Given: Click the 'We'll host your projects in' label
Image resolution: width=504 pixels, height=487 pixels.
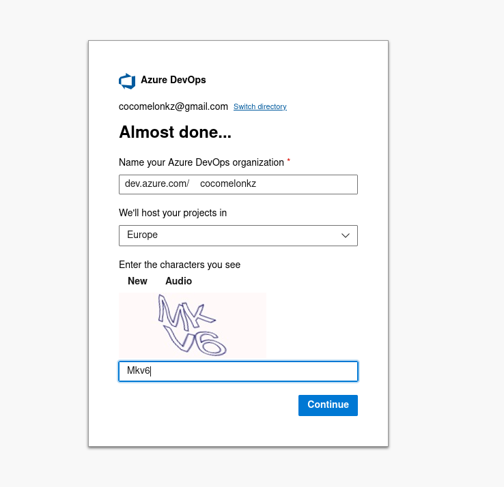Looking at the screenshot, I should [x=173, y=213].
